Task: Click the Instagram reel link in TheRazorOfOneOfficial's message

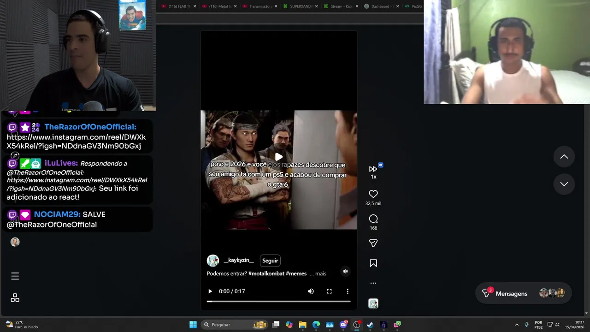Action: 76,142
